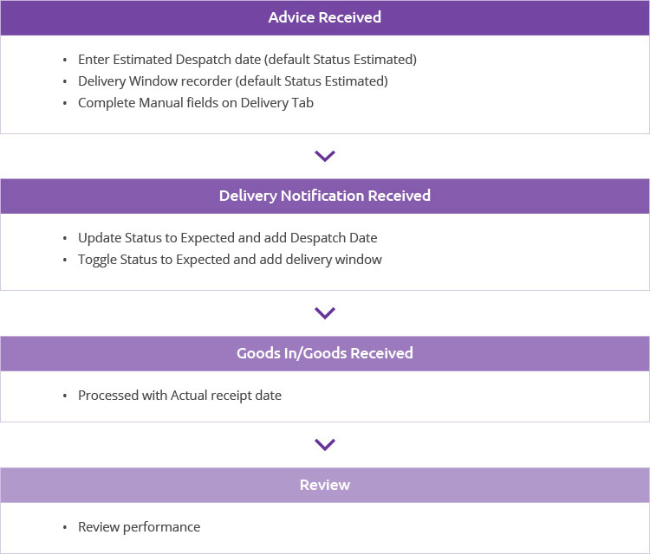This screenshot has height=554, width=650.
Task: Click the bullet before Delivery Window recorder
Action: coord(65,82)
